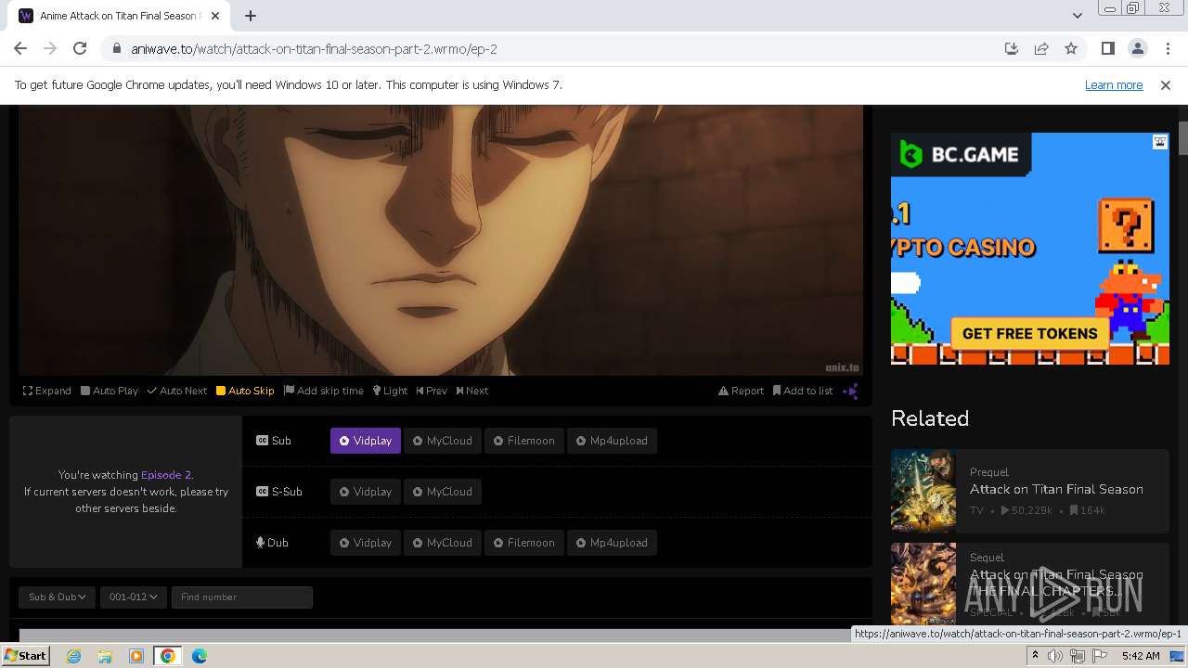The width and height of the screenshot is (1188, 668).
Task: Open the Learn more link
Action: 1114,84
